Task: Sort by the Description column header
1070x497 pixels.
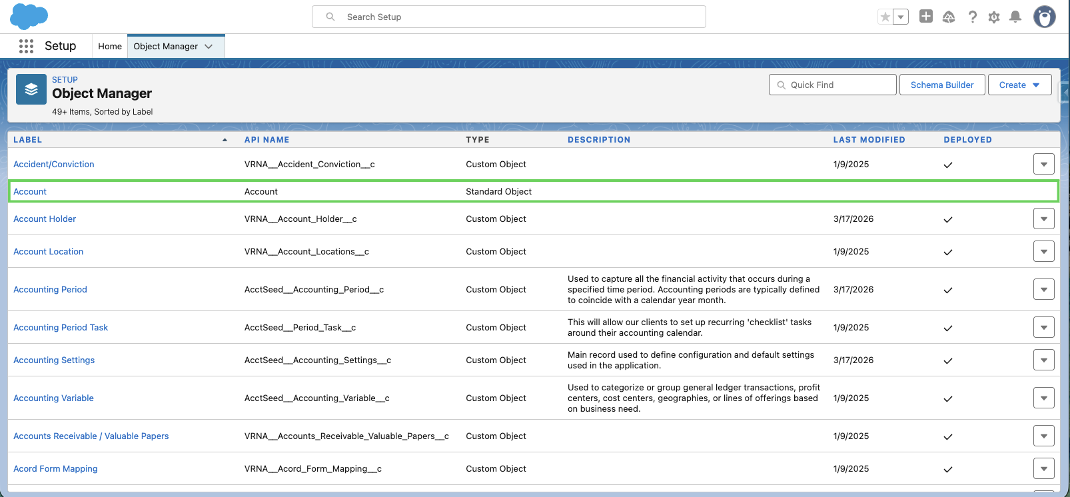Action: click(599, 140)
